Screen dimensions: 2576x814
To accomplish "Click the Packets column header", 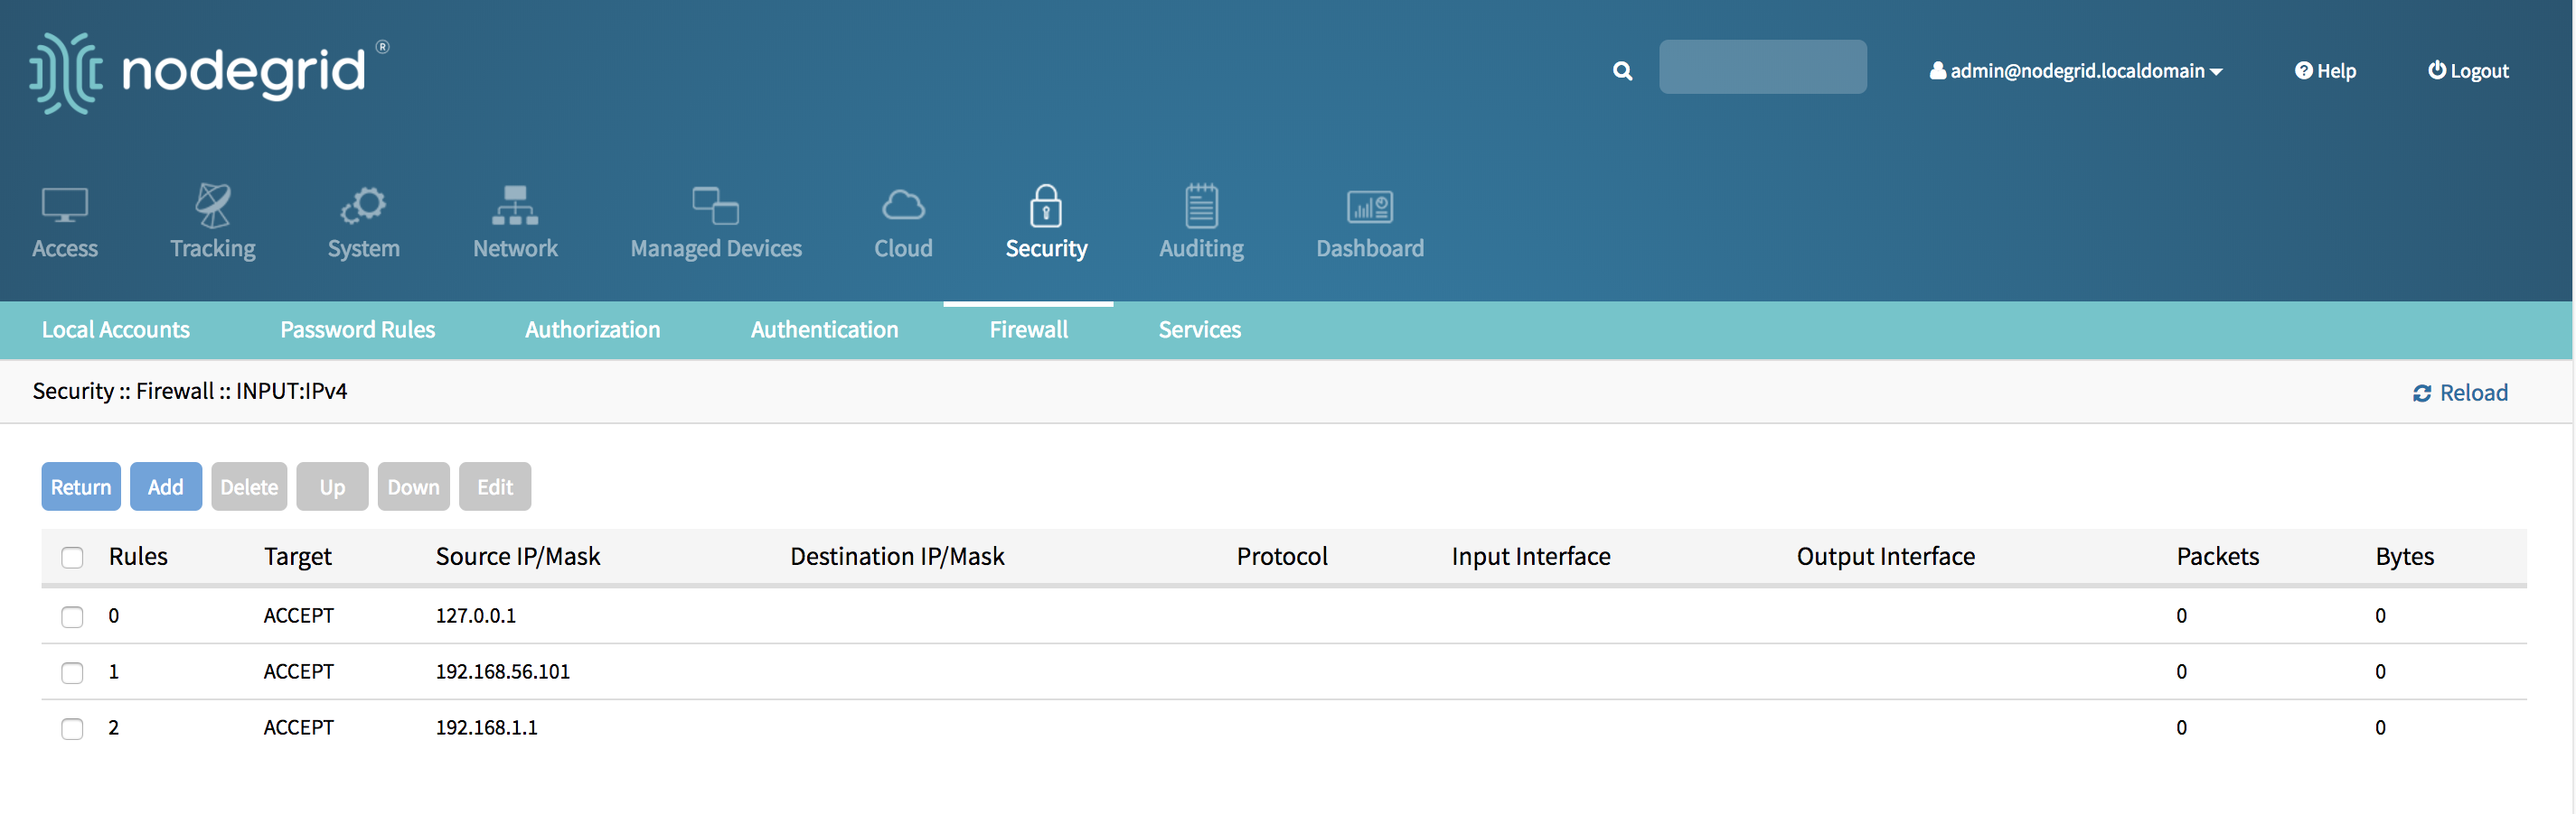I will tap(2218, 556).
